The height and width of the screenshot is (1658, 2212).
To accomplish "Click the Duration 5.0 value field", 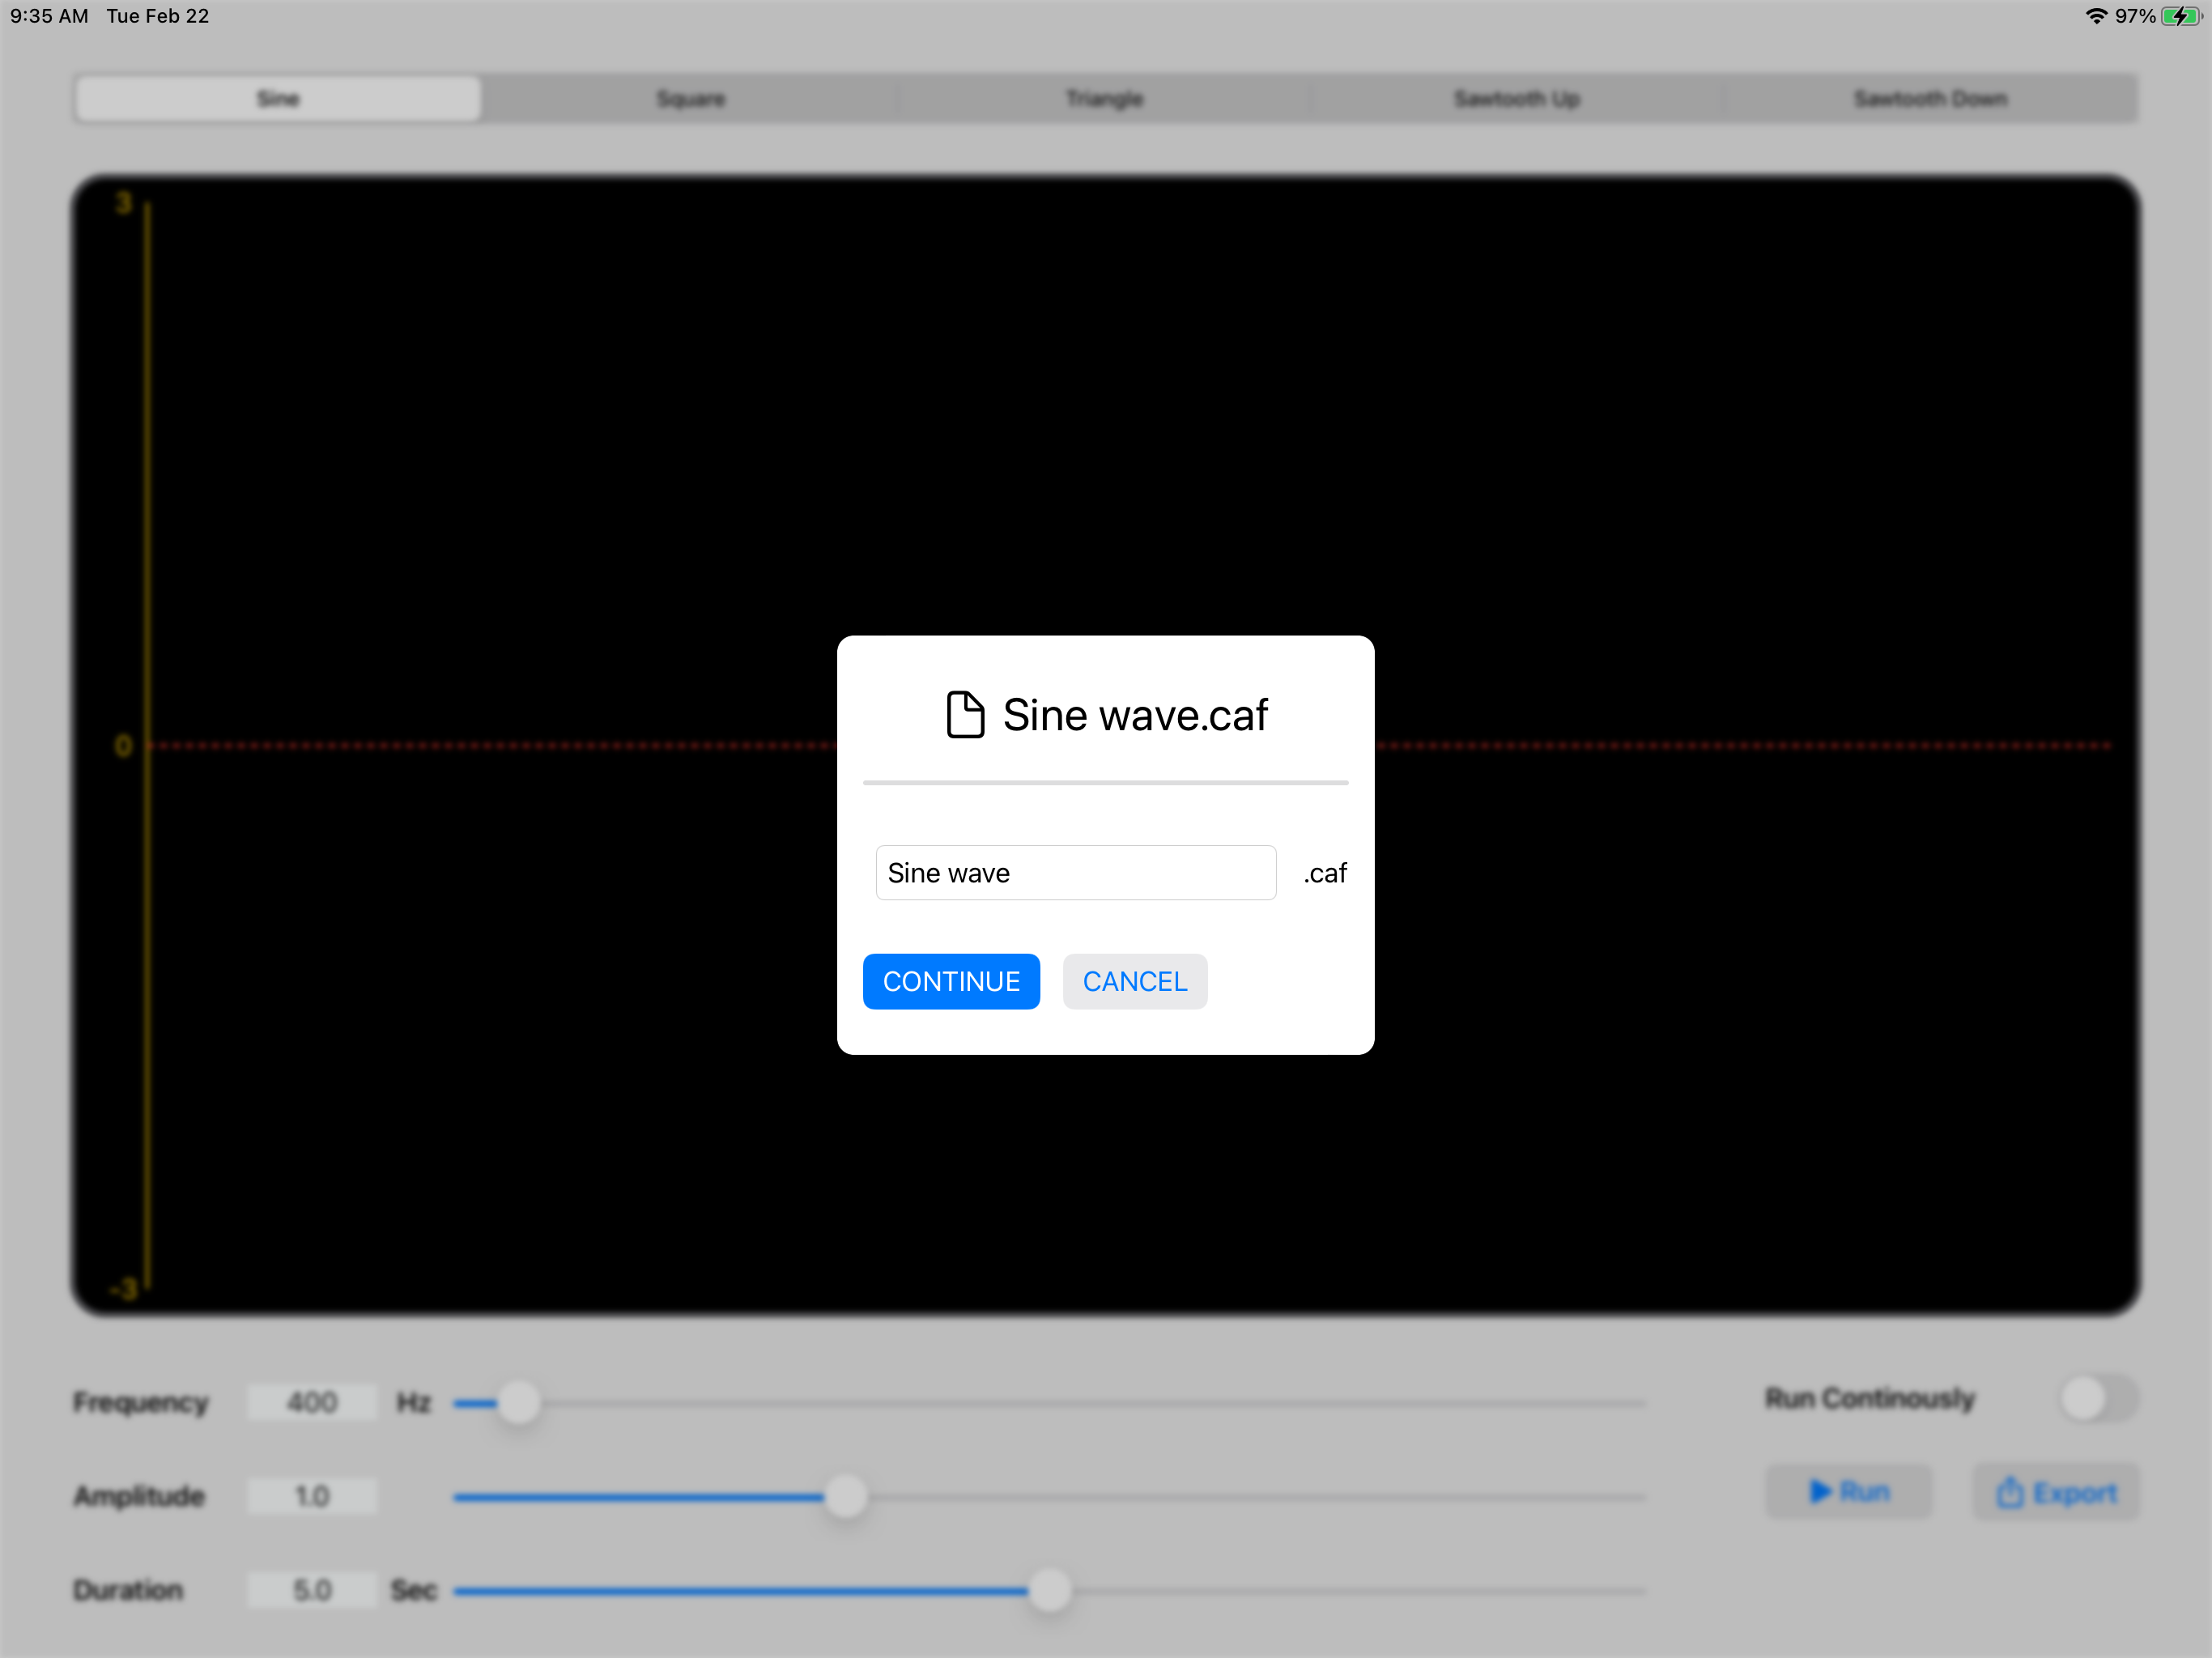I will (312, 1590).
